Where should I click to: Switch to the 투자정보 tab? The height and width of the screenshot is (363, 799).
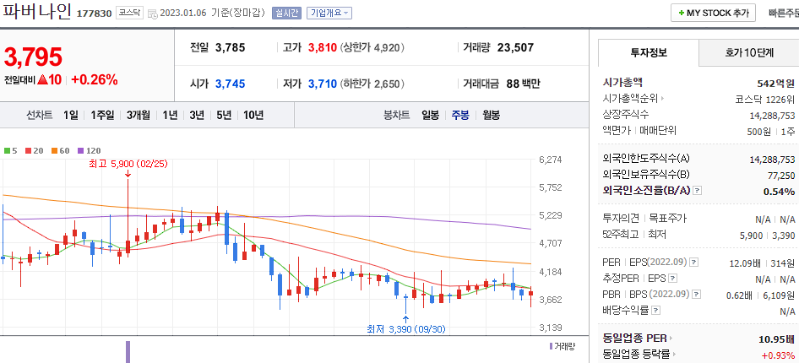tap(648, 52)
